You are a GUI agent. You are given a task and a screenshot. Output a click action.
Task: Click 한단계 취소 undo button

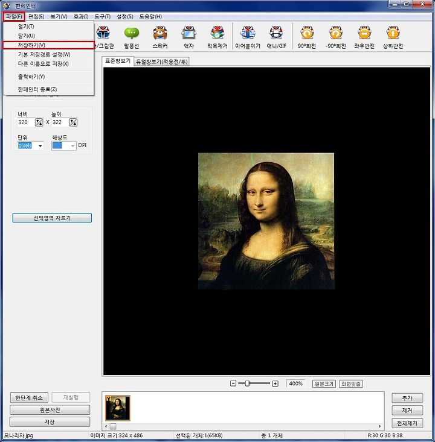click(x=29, y=398)
